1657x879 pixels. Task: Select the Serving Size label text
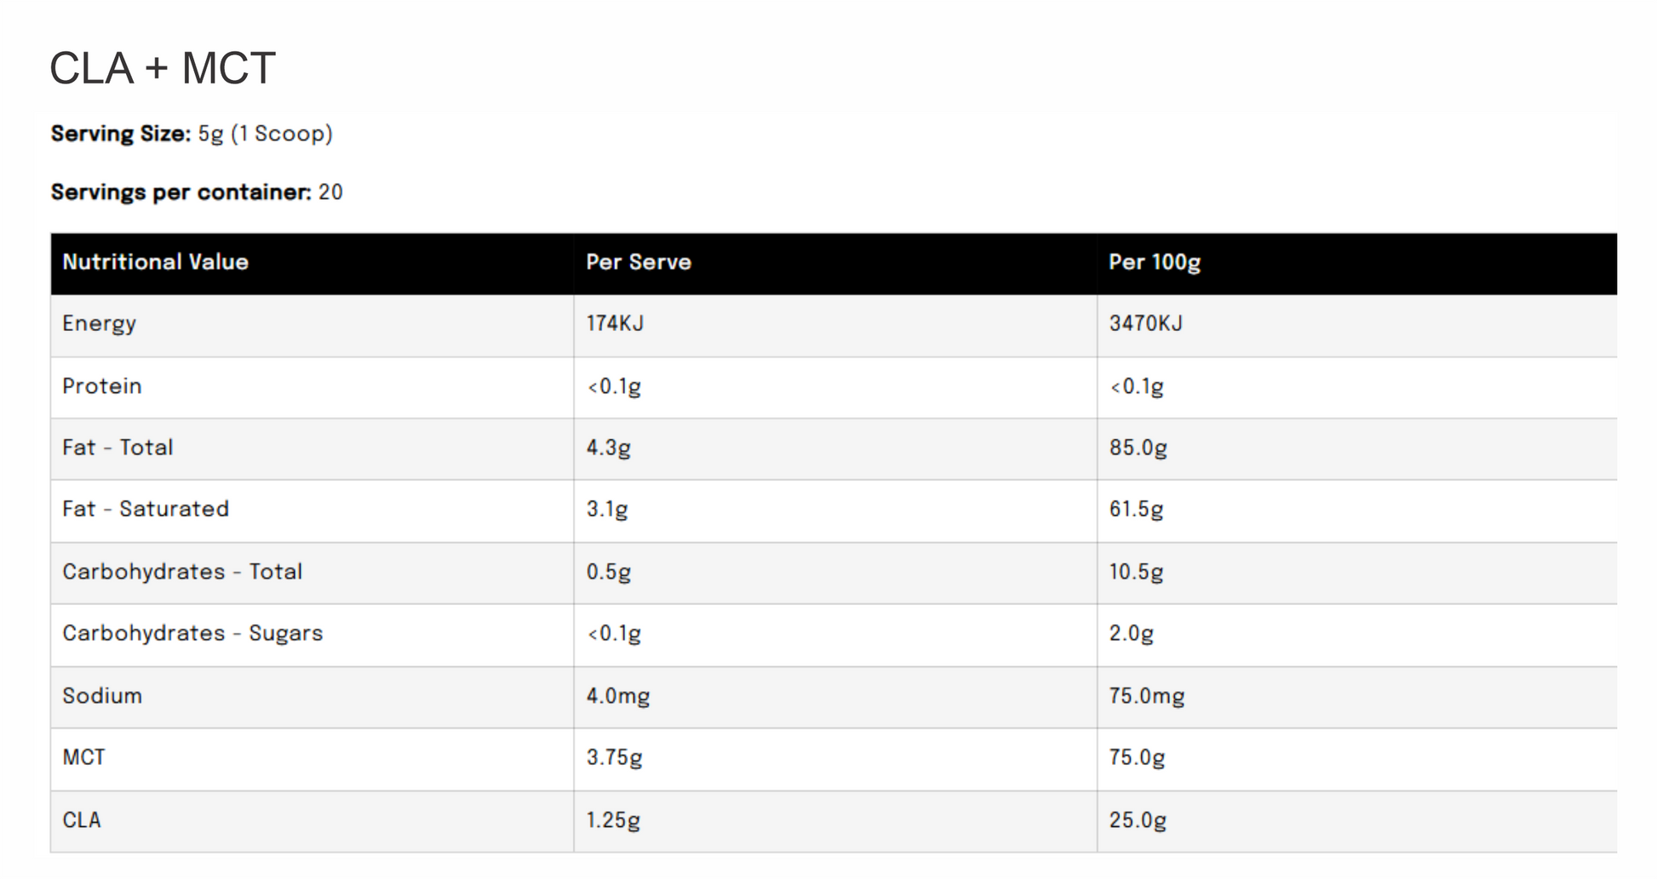click(x=121, y=134)
